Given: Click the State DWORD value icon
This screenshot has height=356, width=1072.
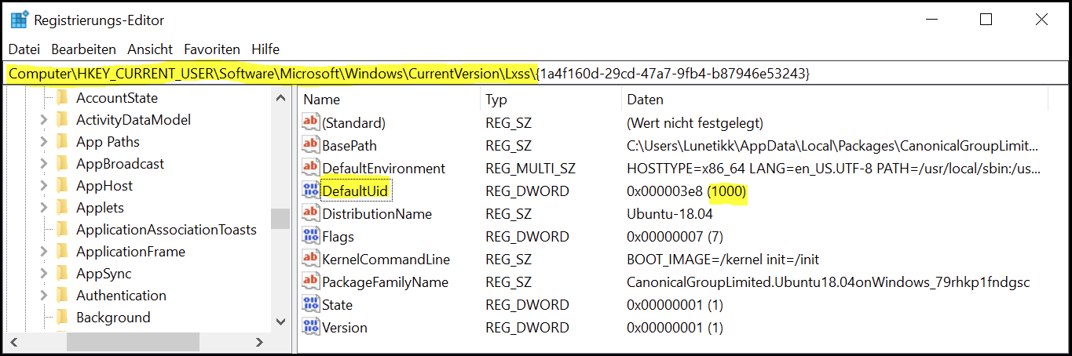Looking at the screenshot, I should click(311, 304).
